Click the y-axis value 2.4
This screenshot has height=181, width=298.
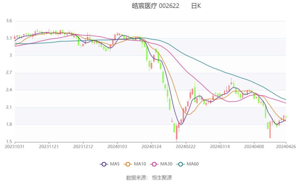click(9, 90)
